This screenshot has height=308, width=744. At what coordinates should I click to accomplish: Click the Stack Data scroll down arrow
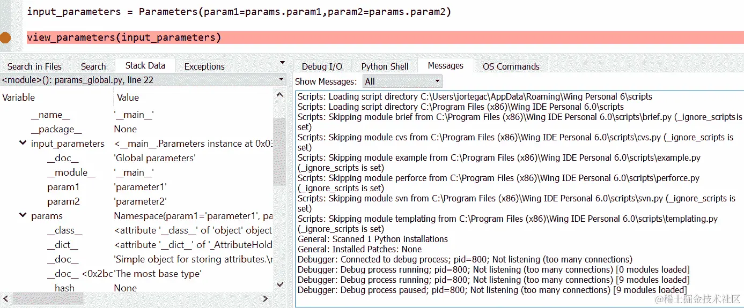279,284
